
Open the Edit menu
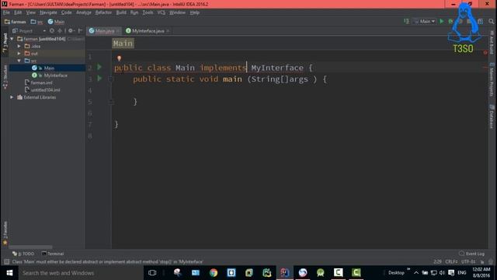coord(18,12)
